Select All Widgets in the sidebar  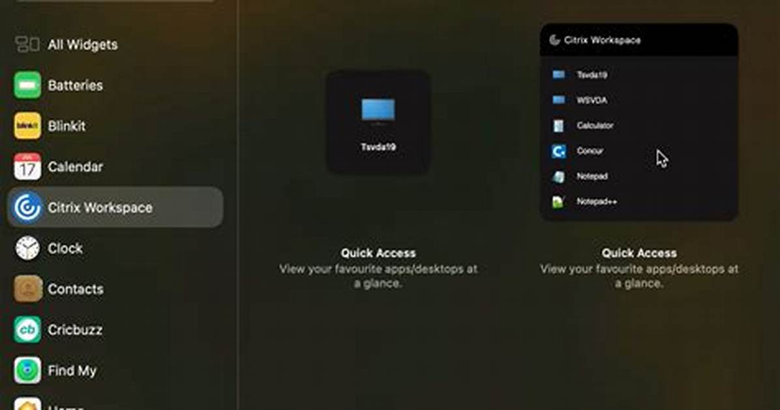click(x=83, y=45)
